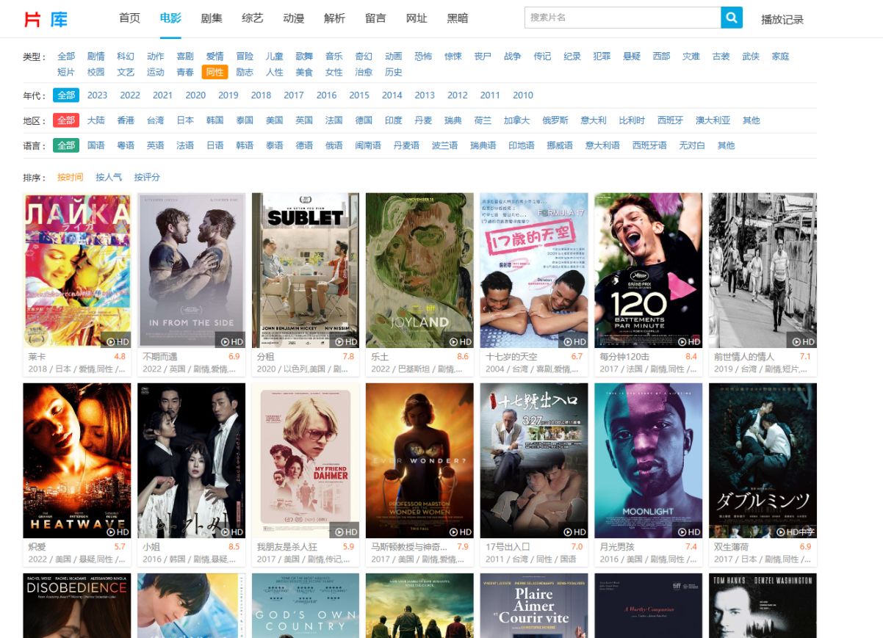883x638 pixels.
Task: Open the 网址 nav item
Action: [x=417, y=18]
